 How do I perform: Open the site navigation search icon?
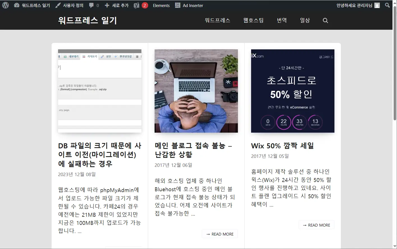(x=325, y=20)
